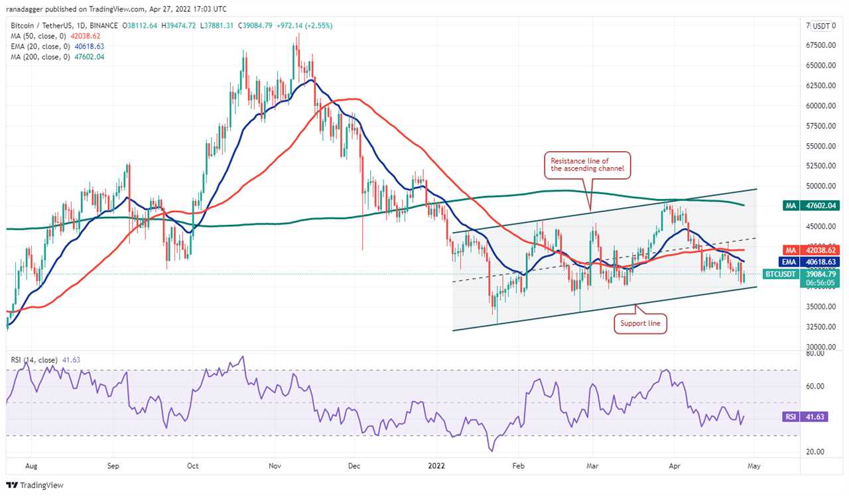Viewport: 849px width, 496px height.
Task: Click the 50000.00 price axis tick
Action: pos(820,186)
